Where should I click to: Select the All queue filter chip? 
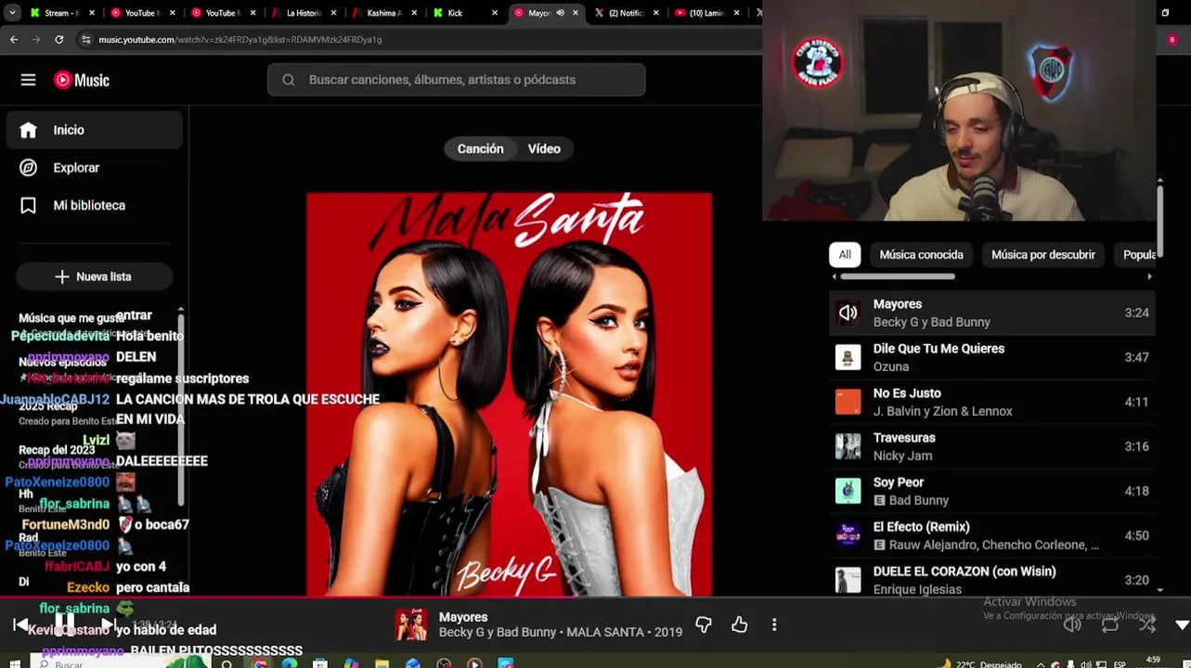click(845, 254)
